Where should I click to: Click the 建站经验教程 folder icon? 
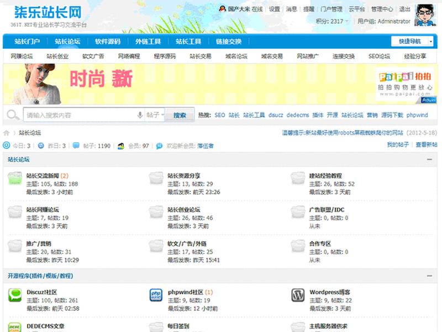pos(298,178)
